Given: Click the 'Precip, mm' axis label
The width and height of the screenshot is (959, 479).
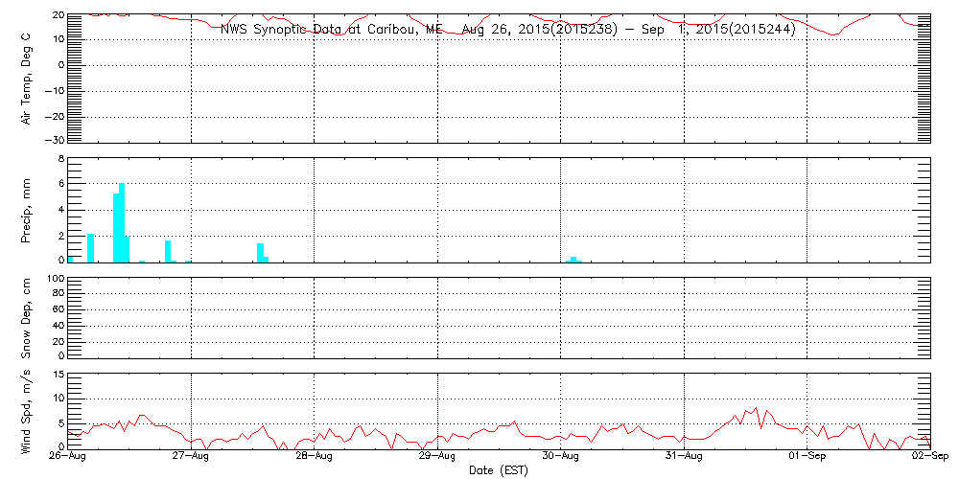Looking at the screenshot, I should click(x=27, y=210).
